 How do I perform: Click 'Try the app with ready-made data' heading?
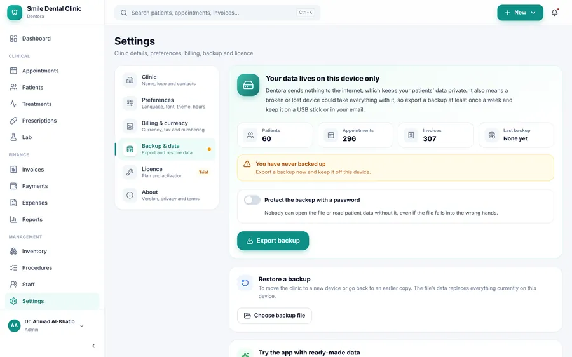point(310,353)
